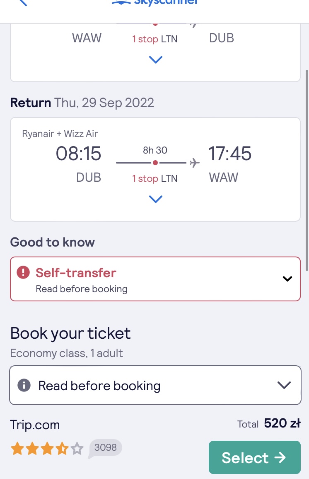Click the info icon beside Read before booking
The height and width of the screenshot is (479, 309).
pyautogui.click(x=24, y=385)
